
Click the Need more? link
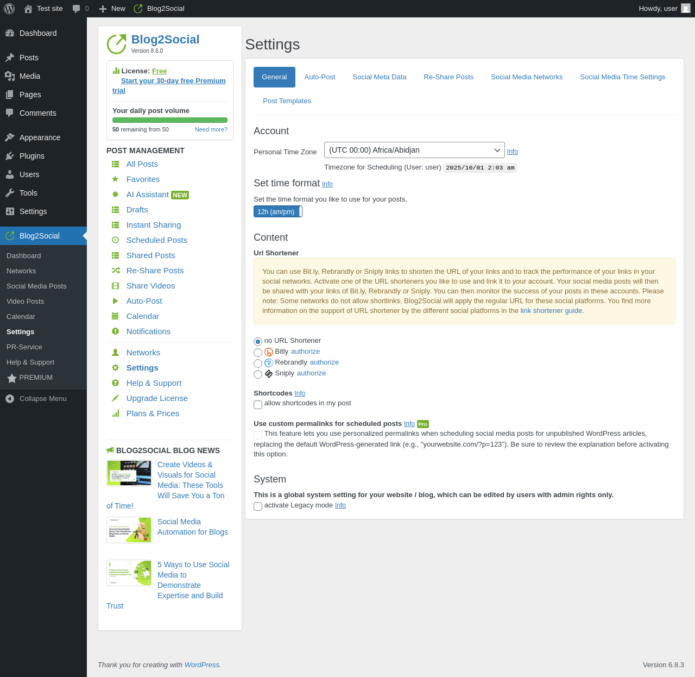(211, 129)
